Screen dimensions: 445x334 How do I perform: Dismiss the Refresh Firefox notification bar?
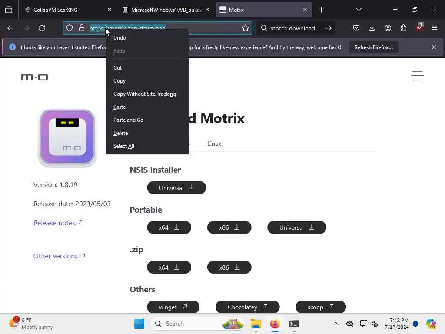[434, 47]
